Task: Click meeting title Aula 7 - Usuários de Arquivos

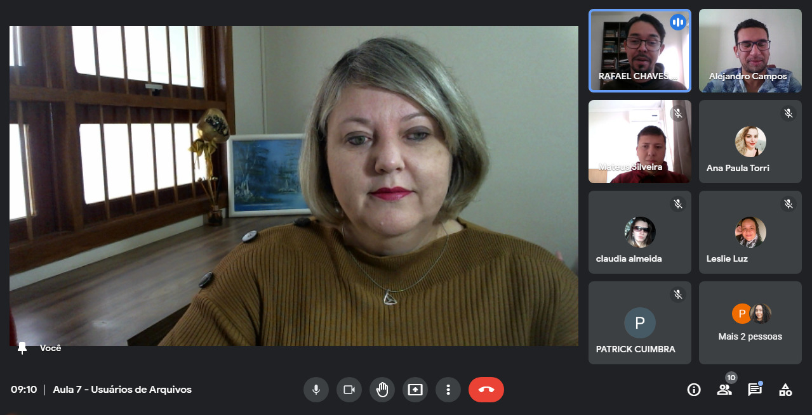Action: coord(122,390)
